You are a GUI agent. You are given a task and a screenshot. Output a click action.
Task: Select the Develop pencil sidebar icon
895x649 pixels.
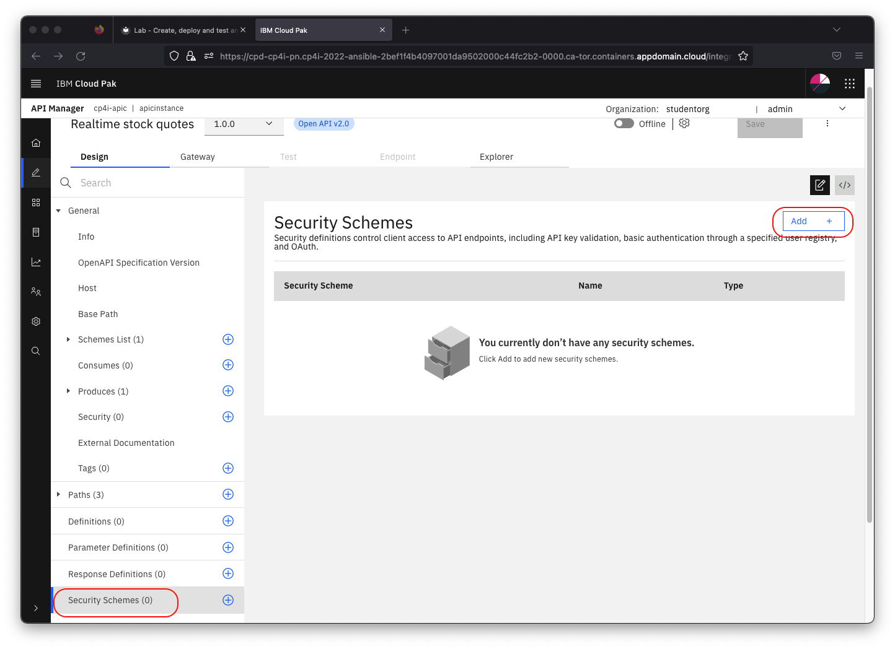click(x=36, y=173)
